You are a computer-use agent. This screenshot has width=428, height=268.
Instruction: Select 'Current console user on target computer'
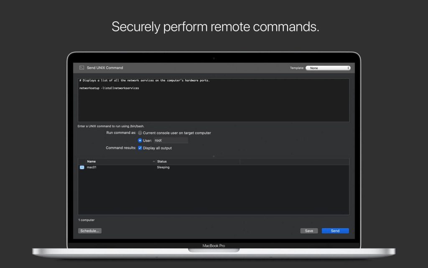pyautogui.click(x=140, y=133)
